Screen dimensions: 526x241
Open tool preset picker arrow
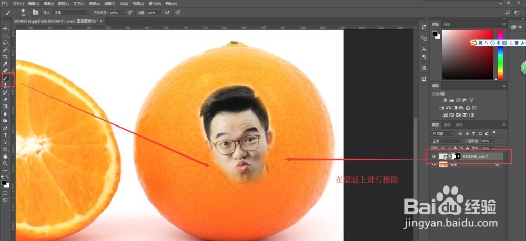tap(14, 13)
